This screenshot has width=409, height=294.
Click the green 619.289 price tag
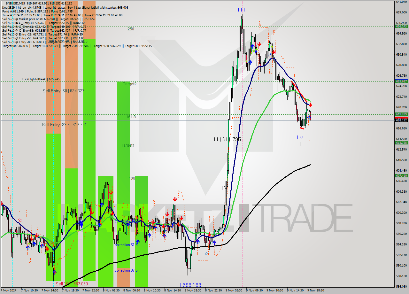[401, 114]
